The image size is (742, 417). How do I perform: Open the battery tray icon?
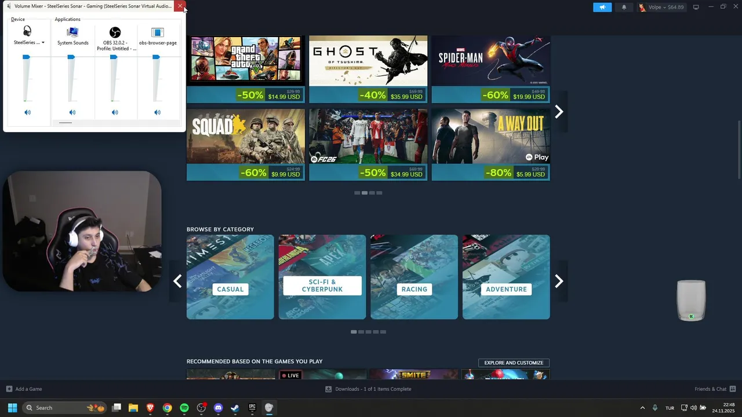pyautogui.click(x=703, y=408)
